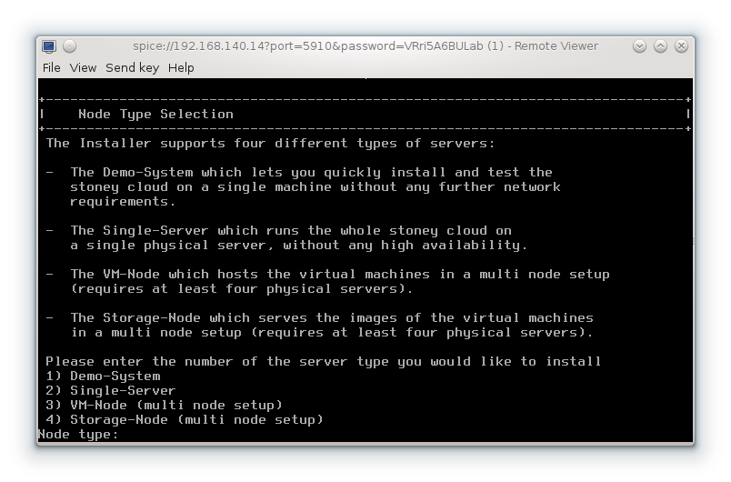The height and width of the screenshot is (482, 731).
Task: Minimize the Remote Viewer window
Action: pyautogui.click(x=639, y=46)
